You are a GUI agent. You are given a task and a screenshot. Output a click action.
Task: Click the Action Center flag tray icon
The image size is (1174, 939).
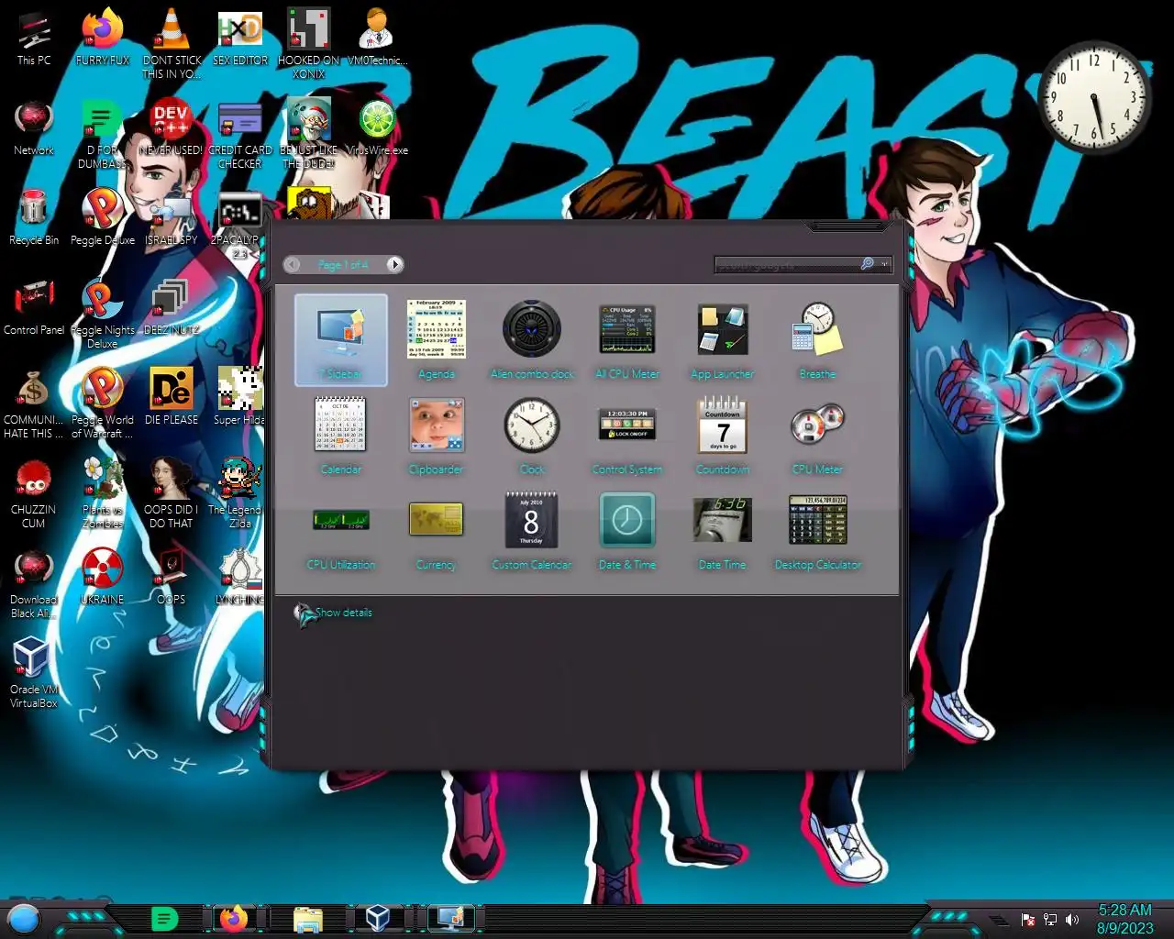click(x=1028, y=919)
